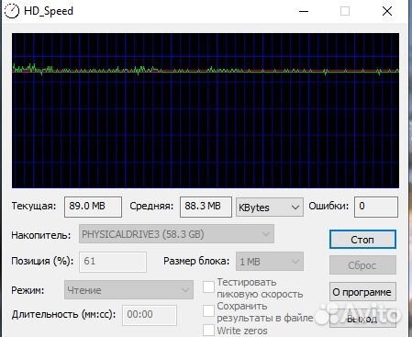The height and width of the screenshot is (337, 412).
Task: Click the Текущая: label
Action: [34, 206]
